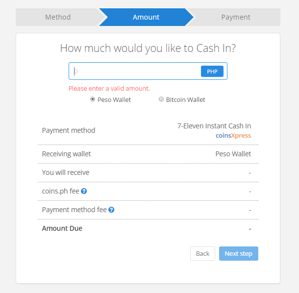Click the 'Payment method' row label
Image resolution: width=299 pixels, height=293 pixels.
[x=69, y=130]
